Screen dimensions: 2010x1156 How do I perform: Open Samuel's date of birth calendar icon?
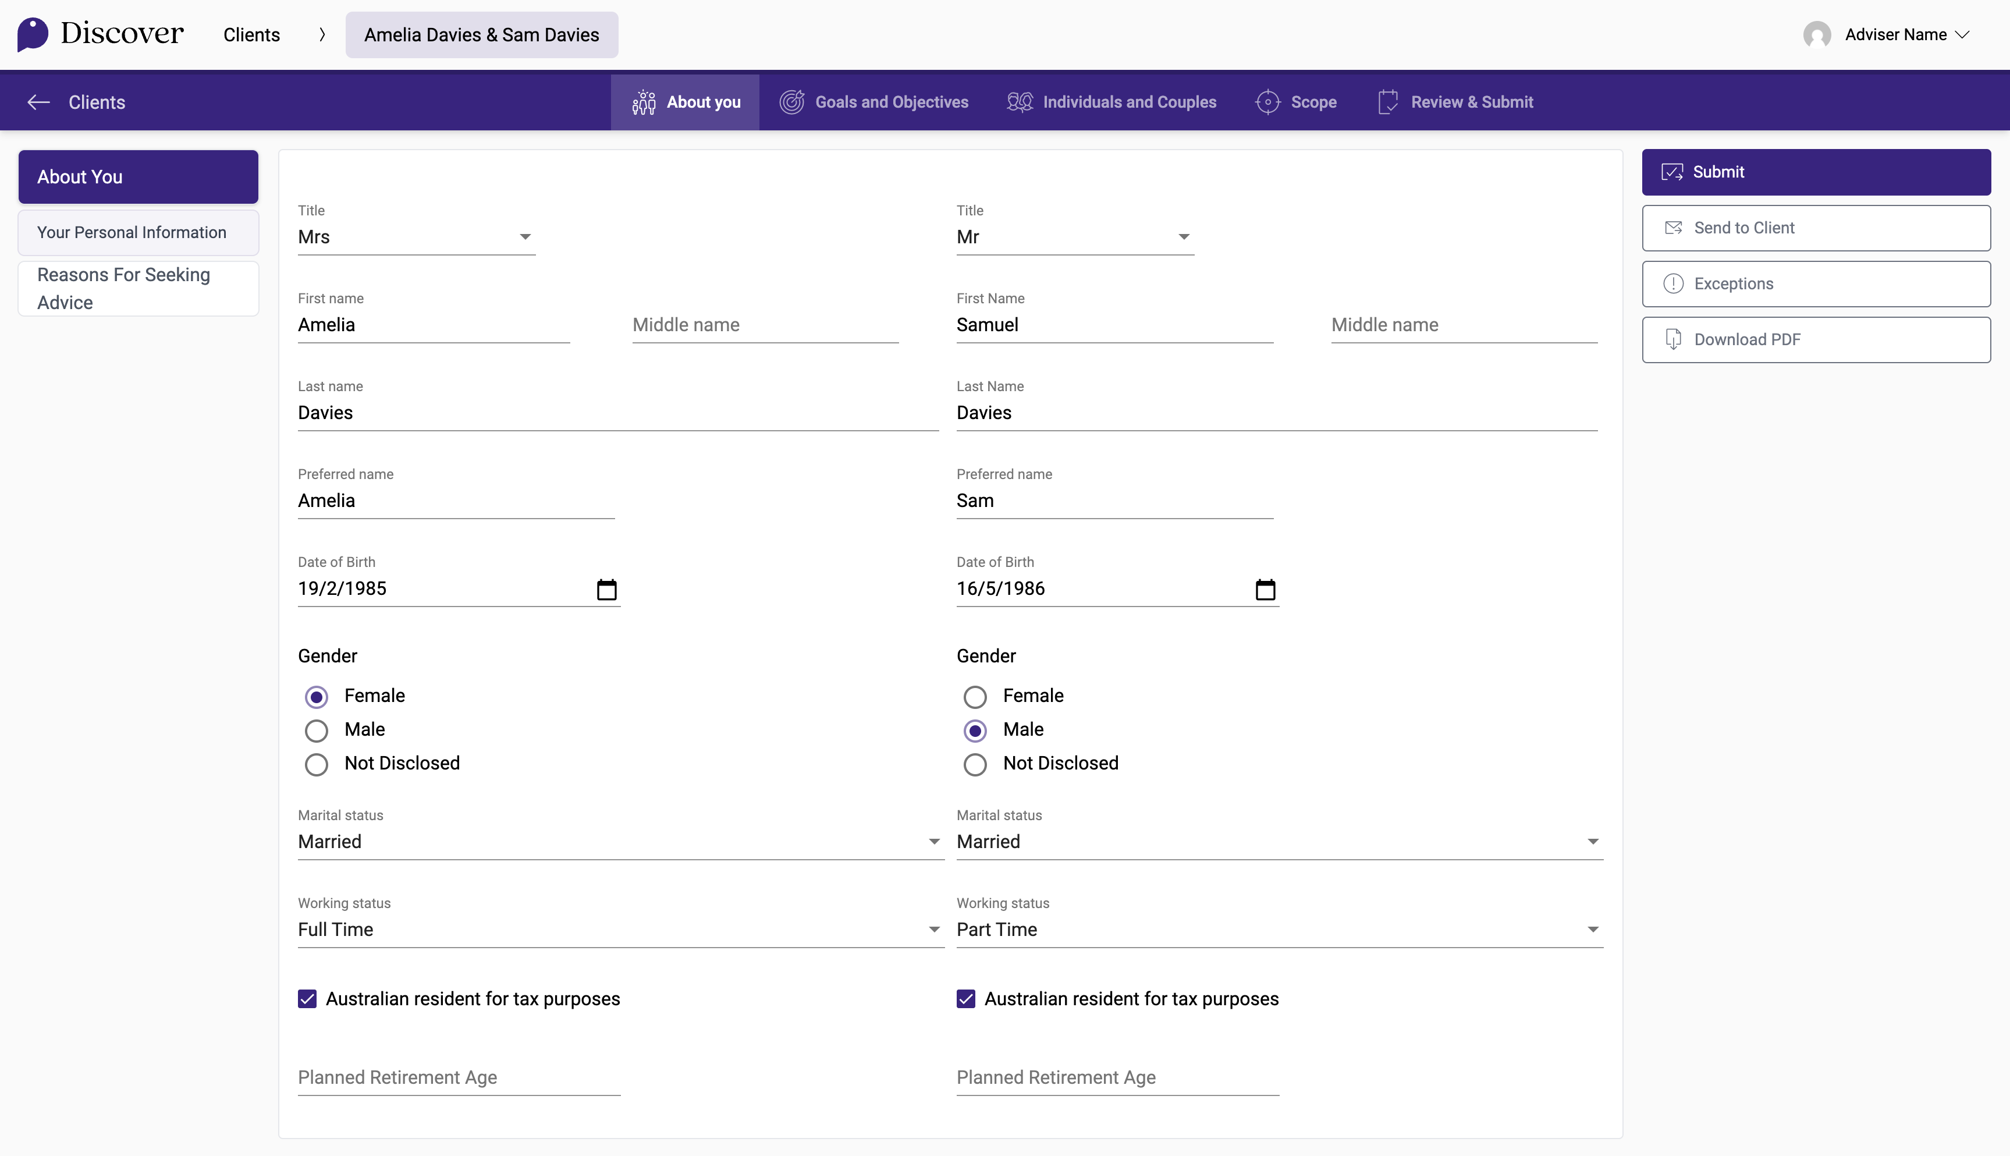(x=1265, y=589)
